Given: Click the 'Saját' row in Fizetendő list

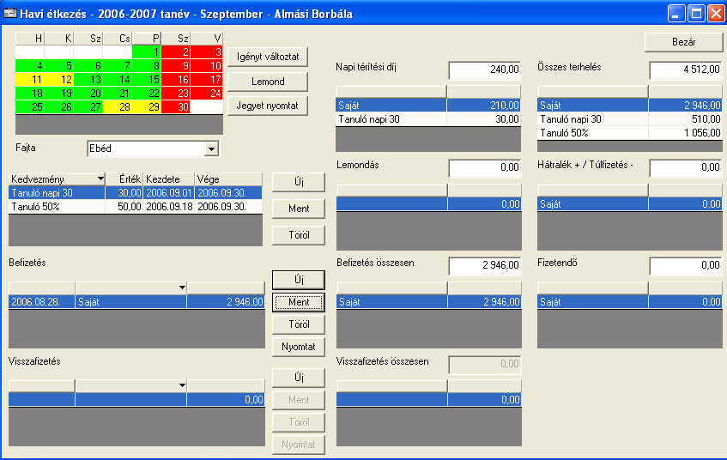Looking at the screenshot, I should [x=630, y=302].
